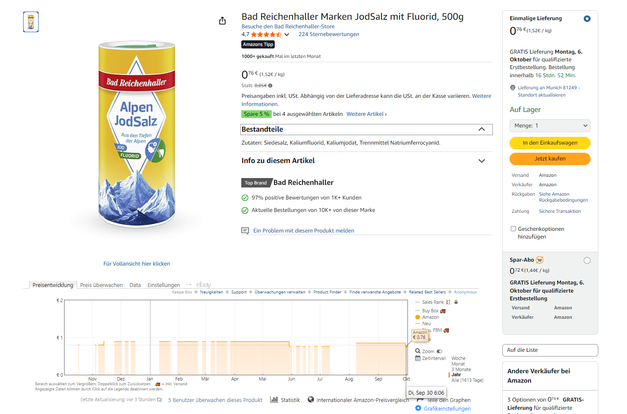Viewport: 627px width, 414px height.
Task: Click the report problem speech bubble icon
Action: 245,231
